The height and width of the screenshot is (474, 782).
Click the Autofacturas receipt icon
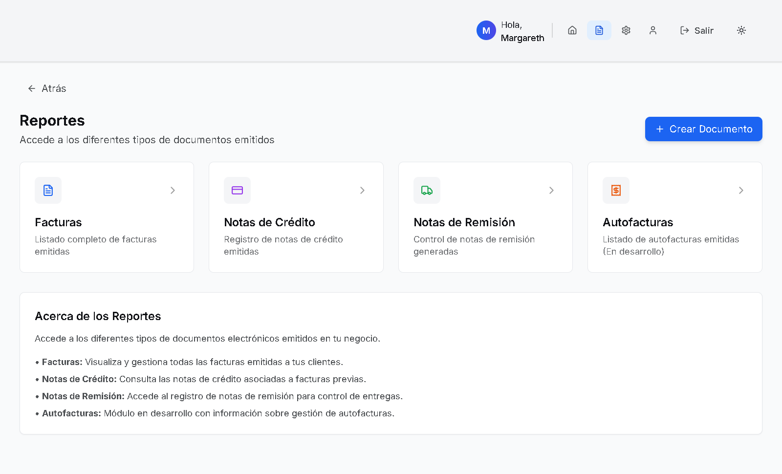pos(616,190)
